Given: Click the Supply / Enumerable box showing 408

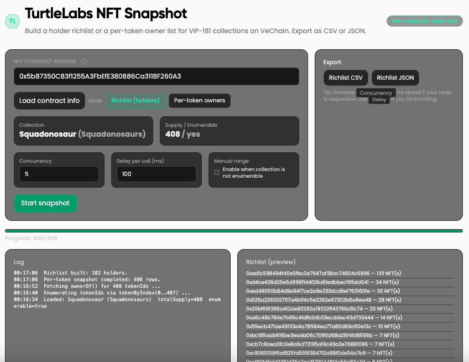Looking at the screenshot, I should point(229,131).
